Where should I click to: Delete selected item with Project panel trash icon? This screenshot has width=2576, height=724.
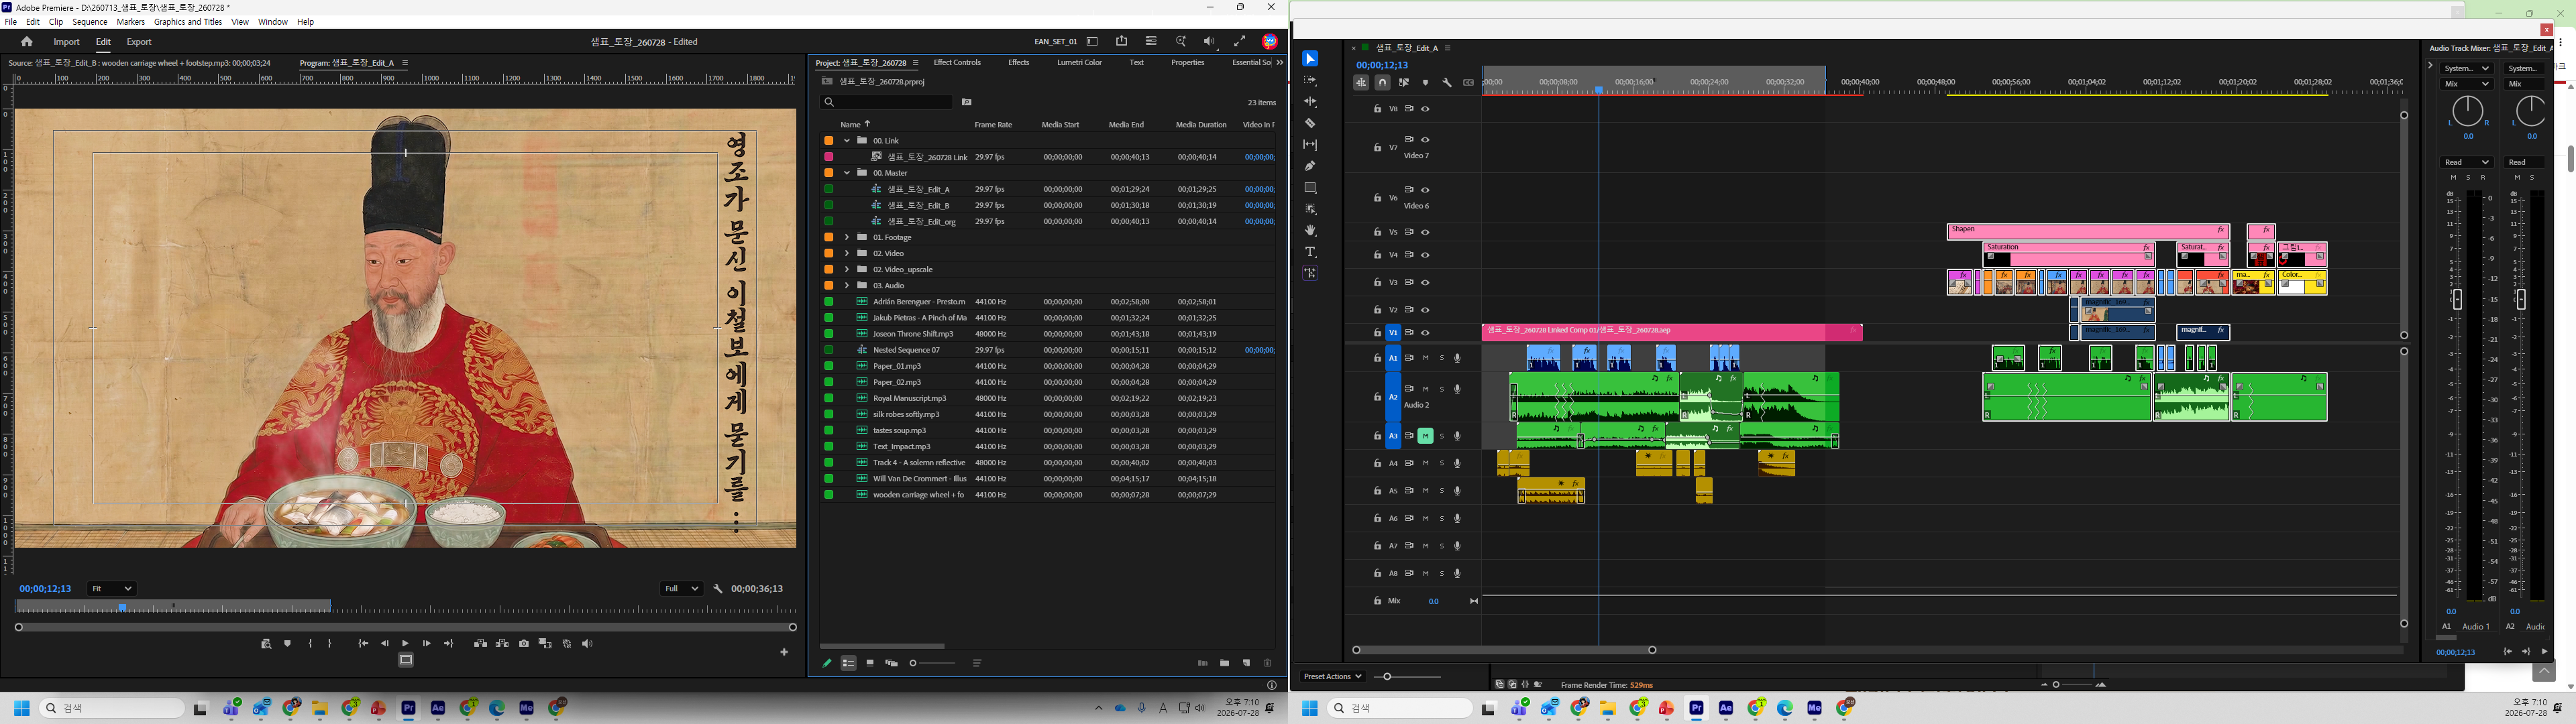pos(1268,663)
